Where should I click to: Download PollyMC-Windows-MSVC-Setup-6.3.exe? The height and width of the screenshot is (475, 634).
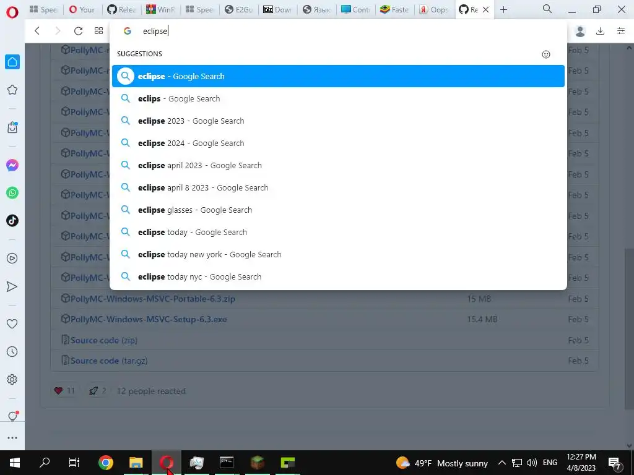point(149,319)
